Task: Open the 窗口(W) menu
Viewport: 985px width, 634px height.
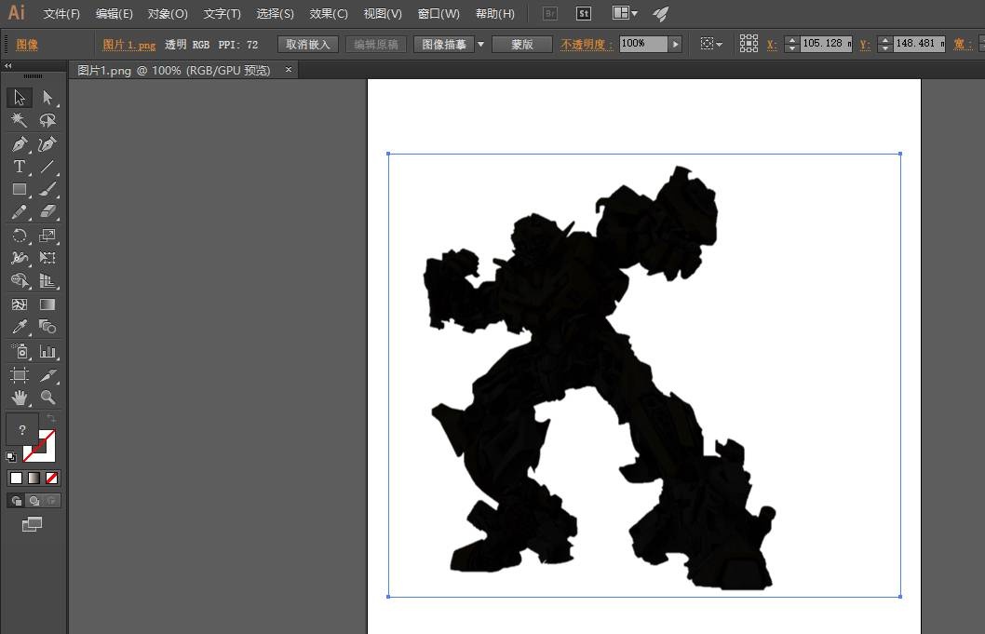Action: click(439, 14)
